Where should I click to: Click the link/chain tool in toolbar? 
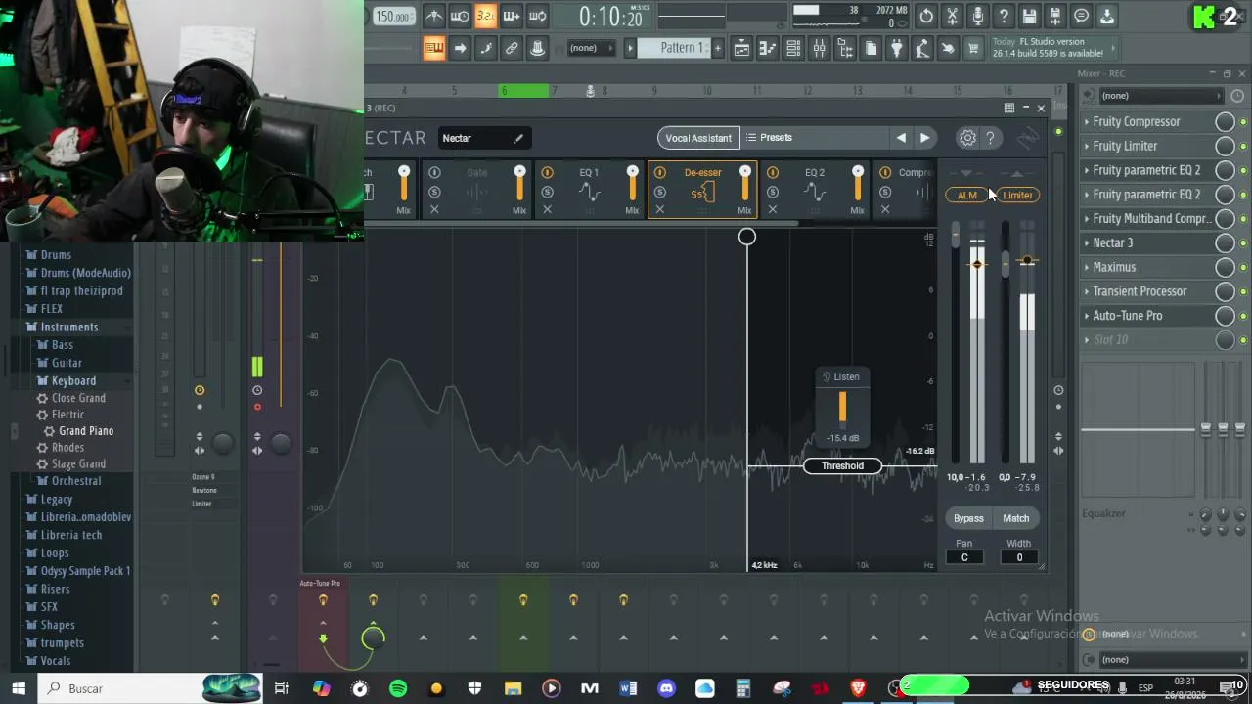coord(512,48)
